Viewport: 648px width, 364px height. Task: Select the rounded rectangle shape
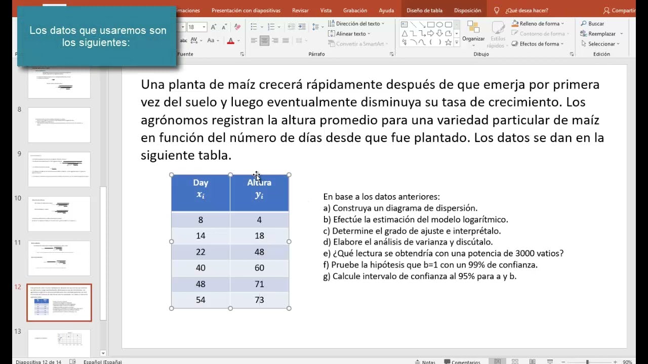[449, 24]
